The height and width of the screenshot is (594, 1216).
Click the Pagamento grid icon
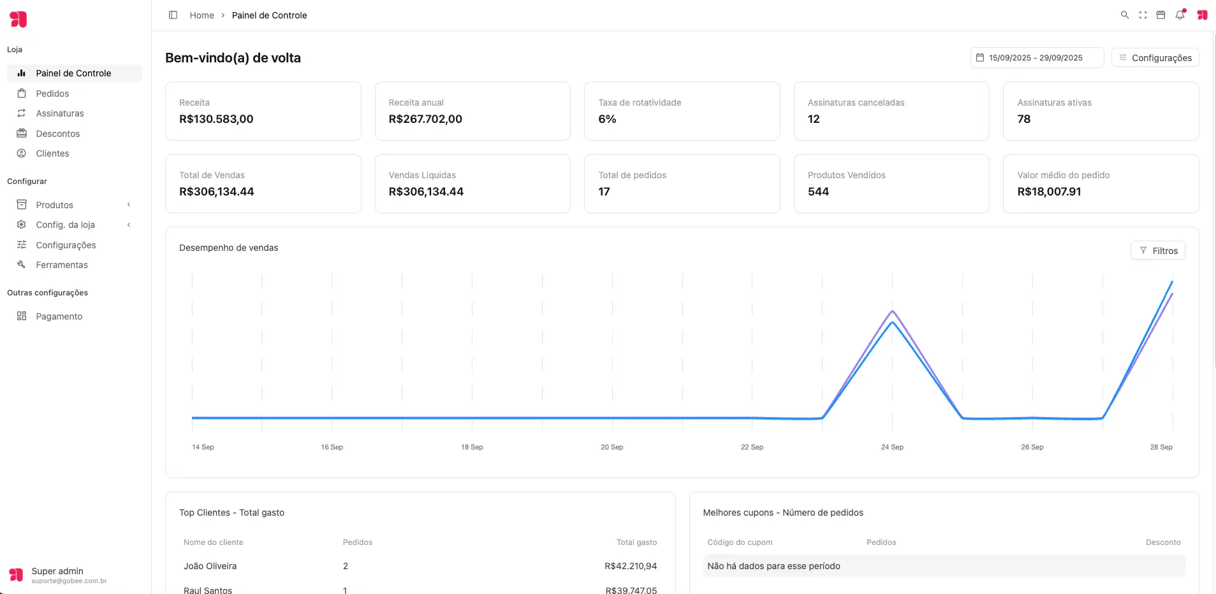[22, 316]
